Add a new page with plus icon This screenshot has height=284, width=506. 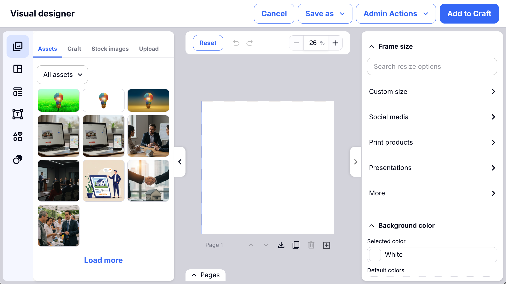(327, 245)
